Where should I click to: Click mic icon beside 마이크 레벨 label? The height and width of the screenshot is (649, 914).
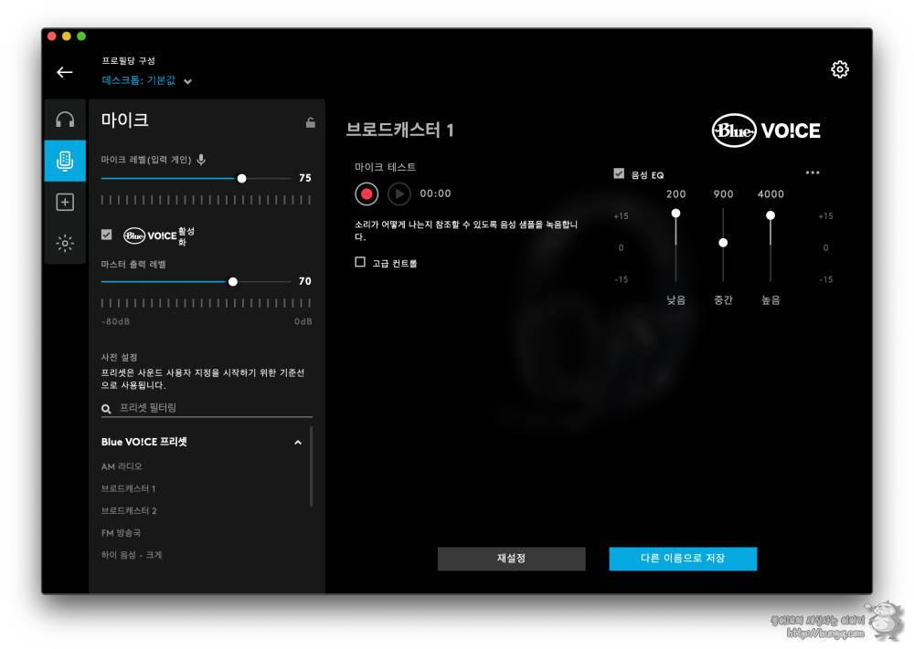(201, 160)
